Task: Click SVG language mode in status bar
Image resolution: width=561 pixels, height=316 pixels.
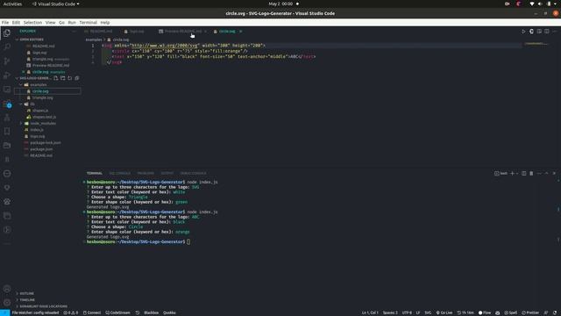Action: [428, 312]
